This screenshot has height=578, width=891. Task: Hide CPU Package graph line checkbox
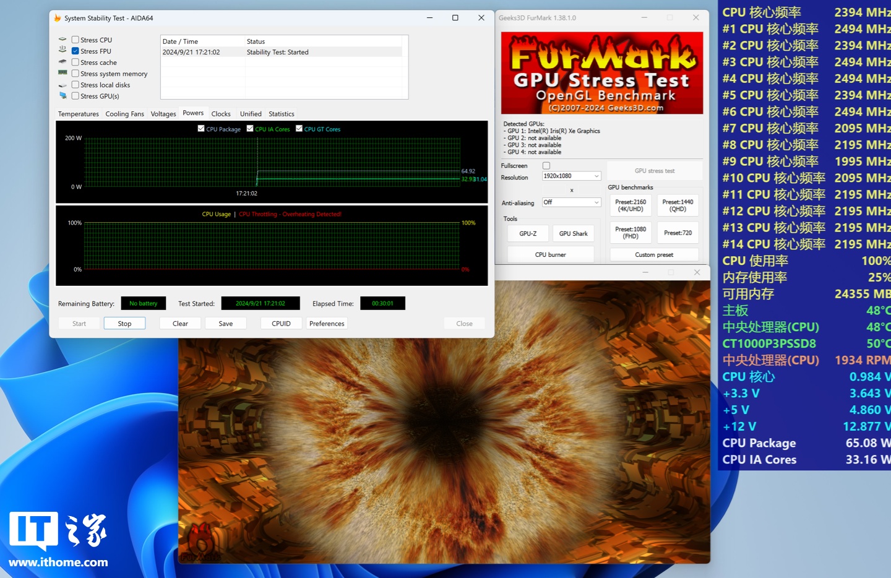pyautogui.click(x=201, y=129)
